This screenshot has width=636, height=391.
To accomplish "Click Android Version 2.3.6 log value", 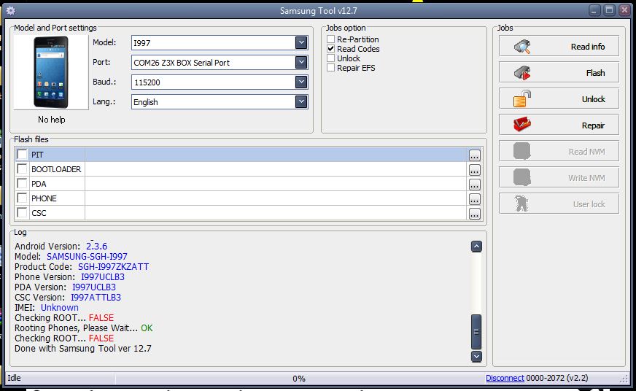I will tap(96, 247).
